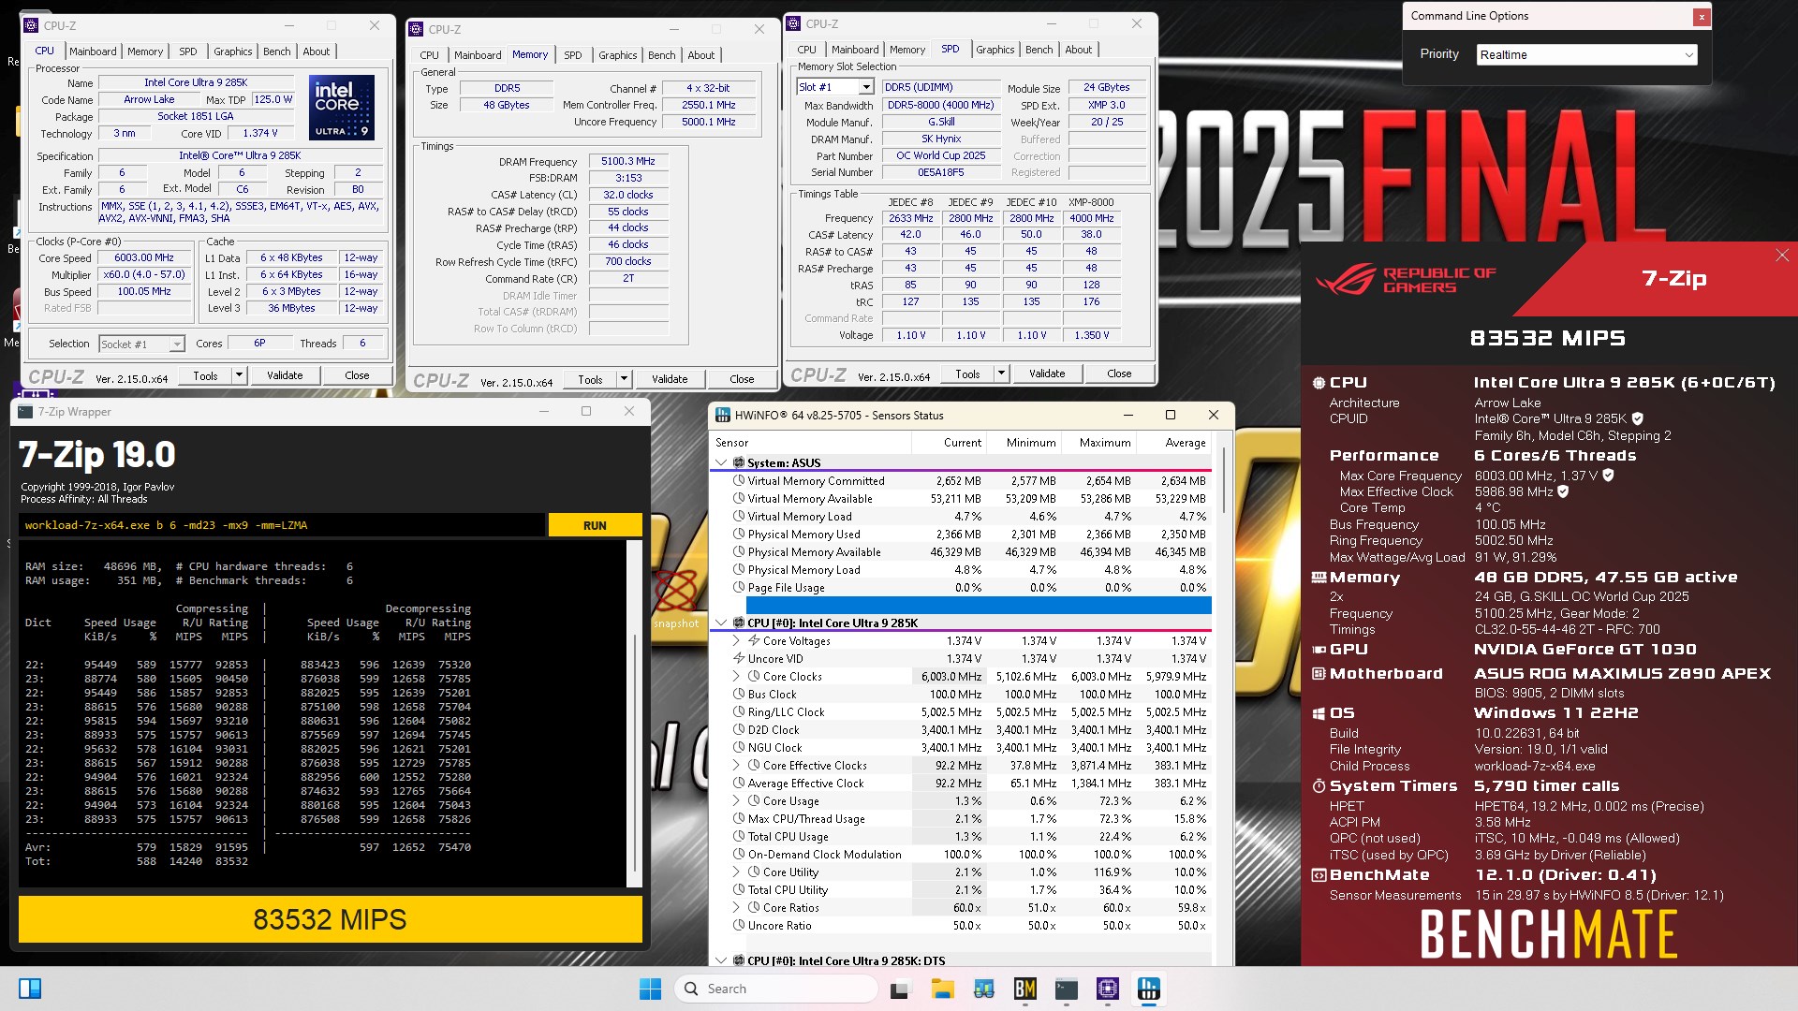Open the HWiNFO icon in the taskbar
The image size is (1798, 1011).
[1149, 989]
